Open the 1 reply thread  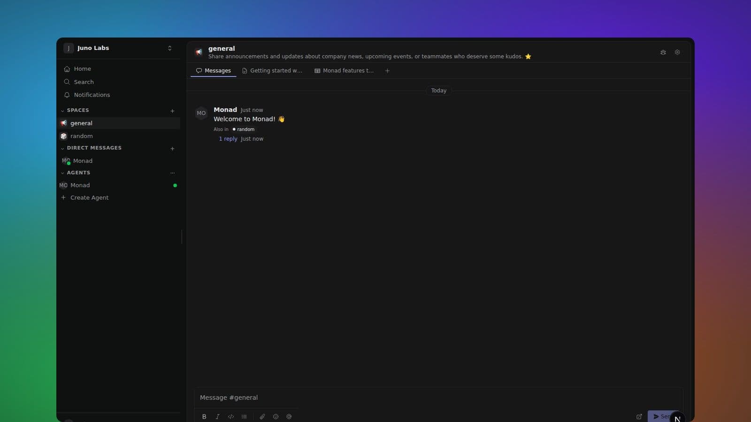pyautogui.click(x=228, y=139)
